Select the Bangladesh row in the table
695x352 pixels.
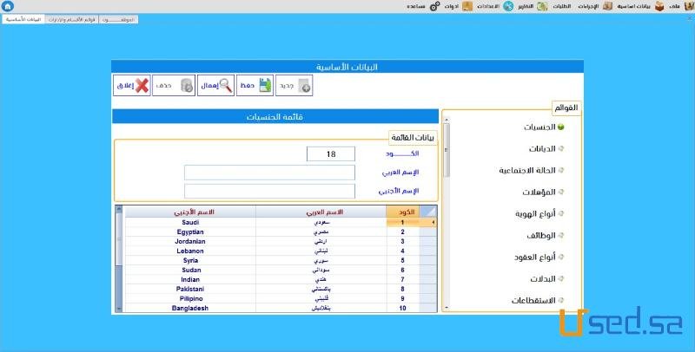coord(281,308)
